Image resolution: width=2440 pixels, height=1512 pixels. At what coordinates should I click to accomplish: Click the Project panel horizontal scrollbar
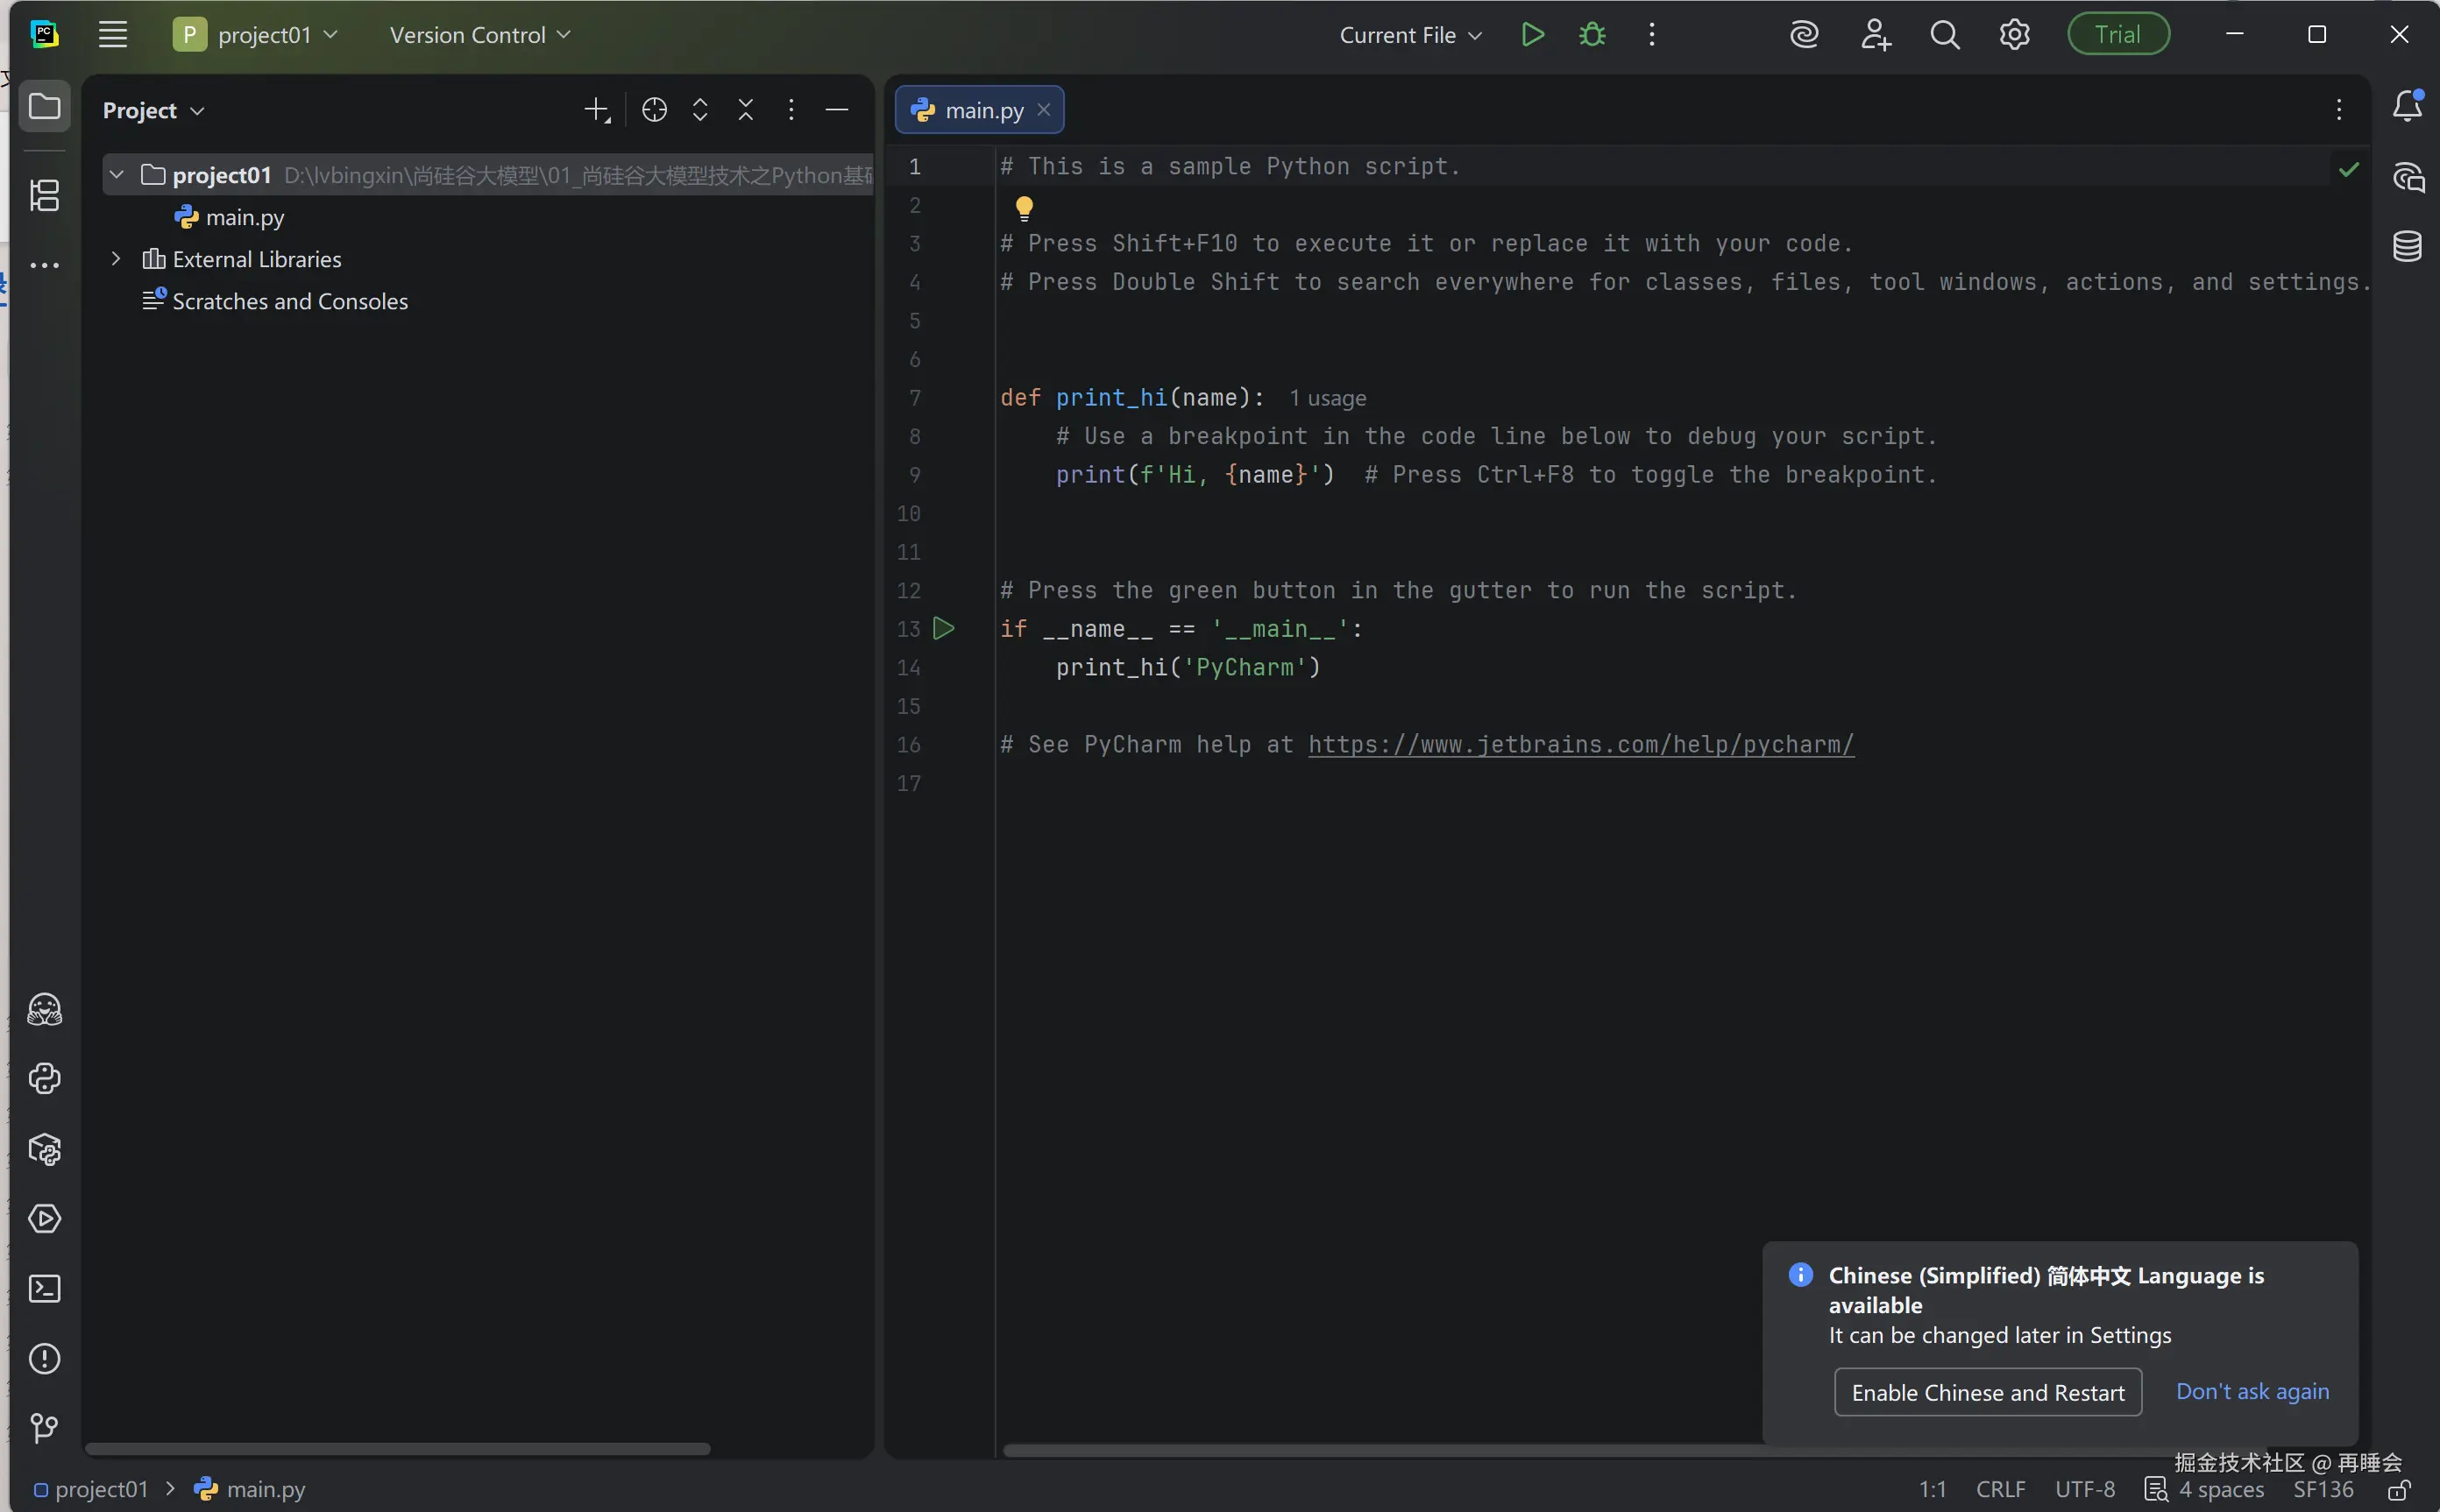(x=397, y=1449)
